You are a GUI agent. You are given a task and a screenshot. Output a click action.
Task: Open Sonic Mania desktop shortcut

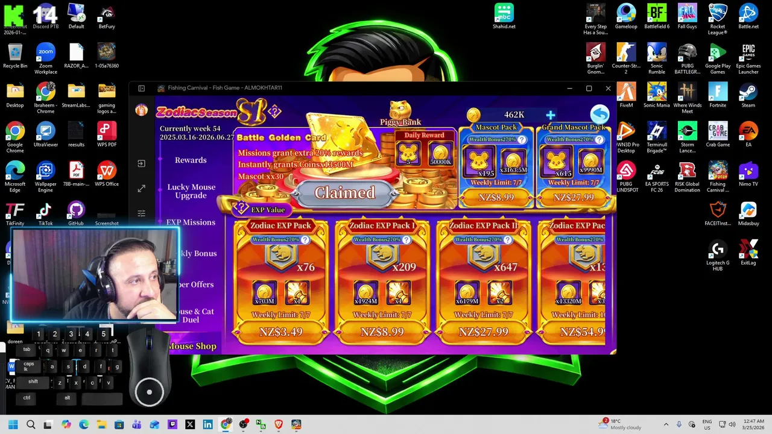coord(657,95)
